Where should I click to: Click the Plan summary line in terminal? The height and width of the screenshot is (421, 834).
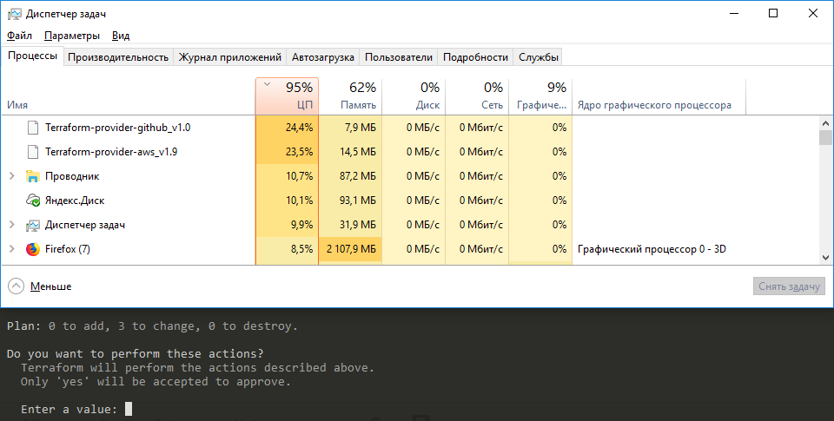click(x=152, y=326)
